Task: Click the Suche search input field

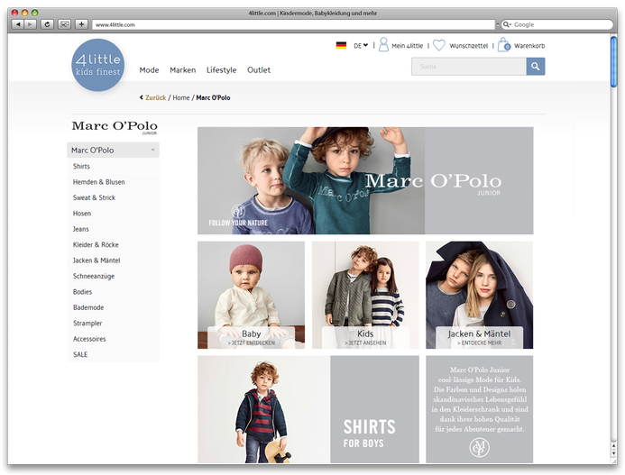Action: (469, 67)
